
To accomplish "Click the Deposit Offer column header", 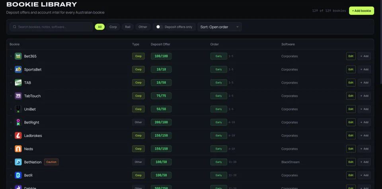I will point(160,44).
